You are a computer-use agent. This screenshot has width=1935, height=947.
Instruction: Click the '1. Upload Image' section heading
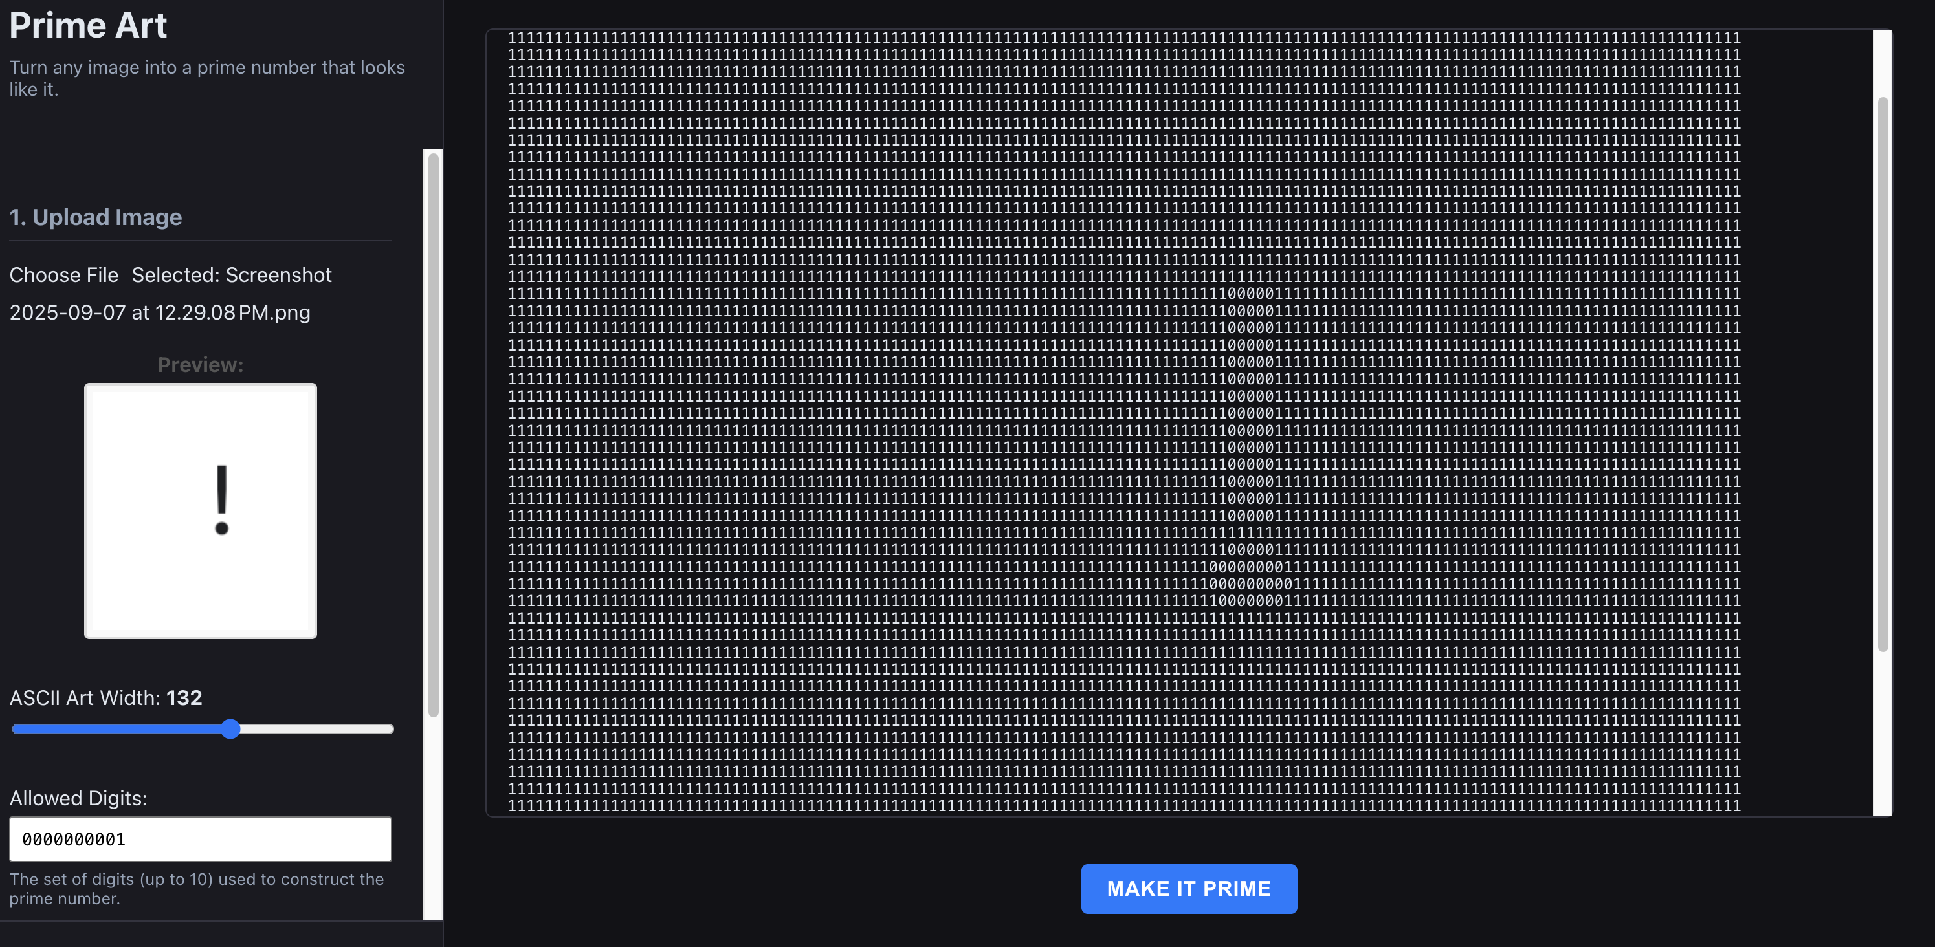point(95,217)
